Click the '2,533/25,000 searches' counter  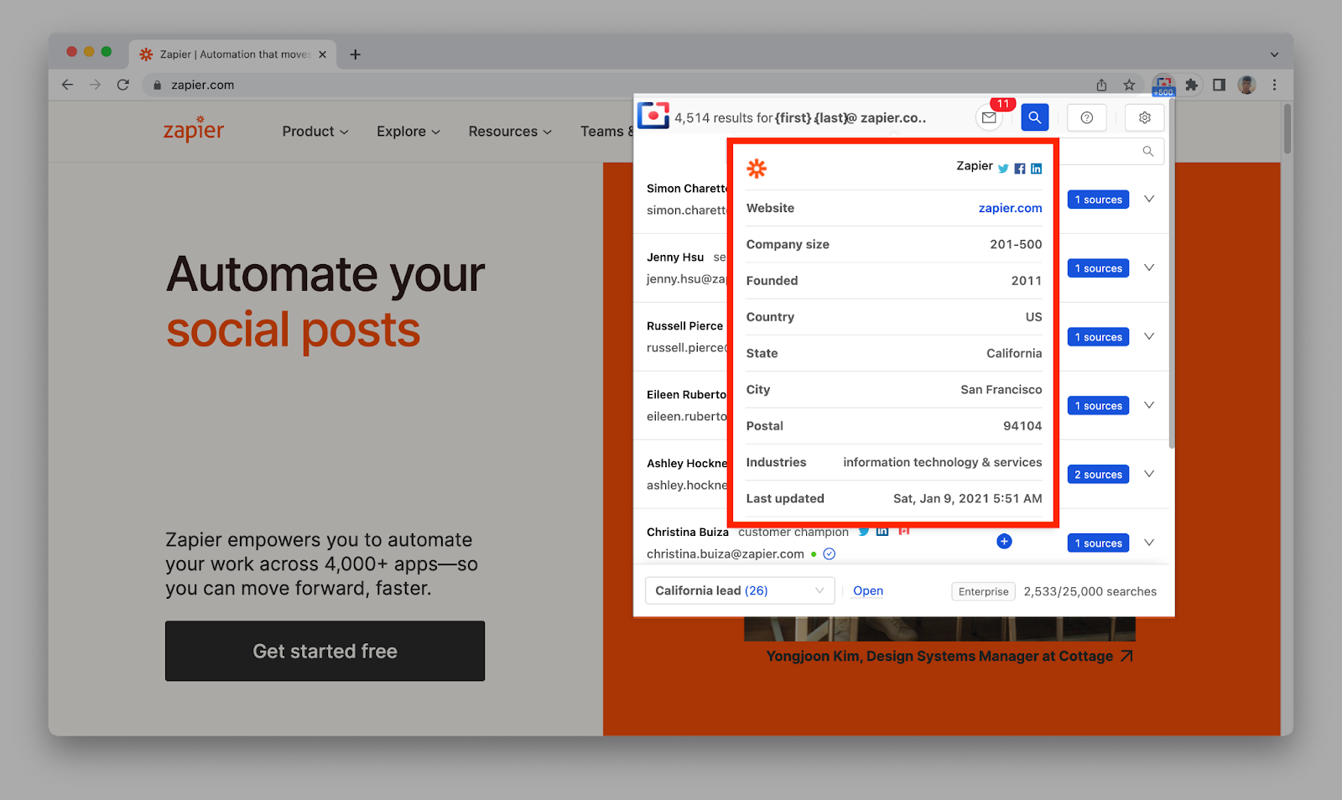coord(1090,591)
